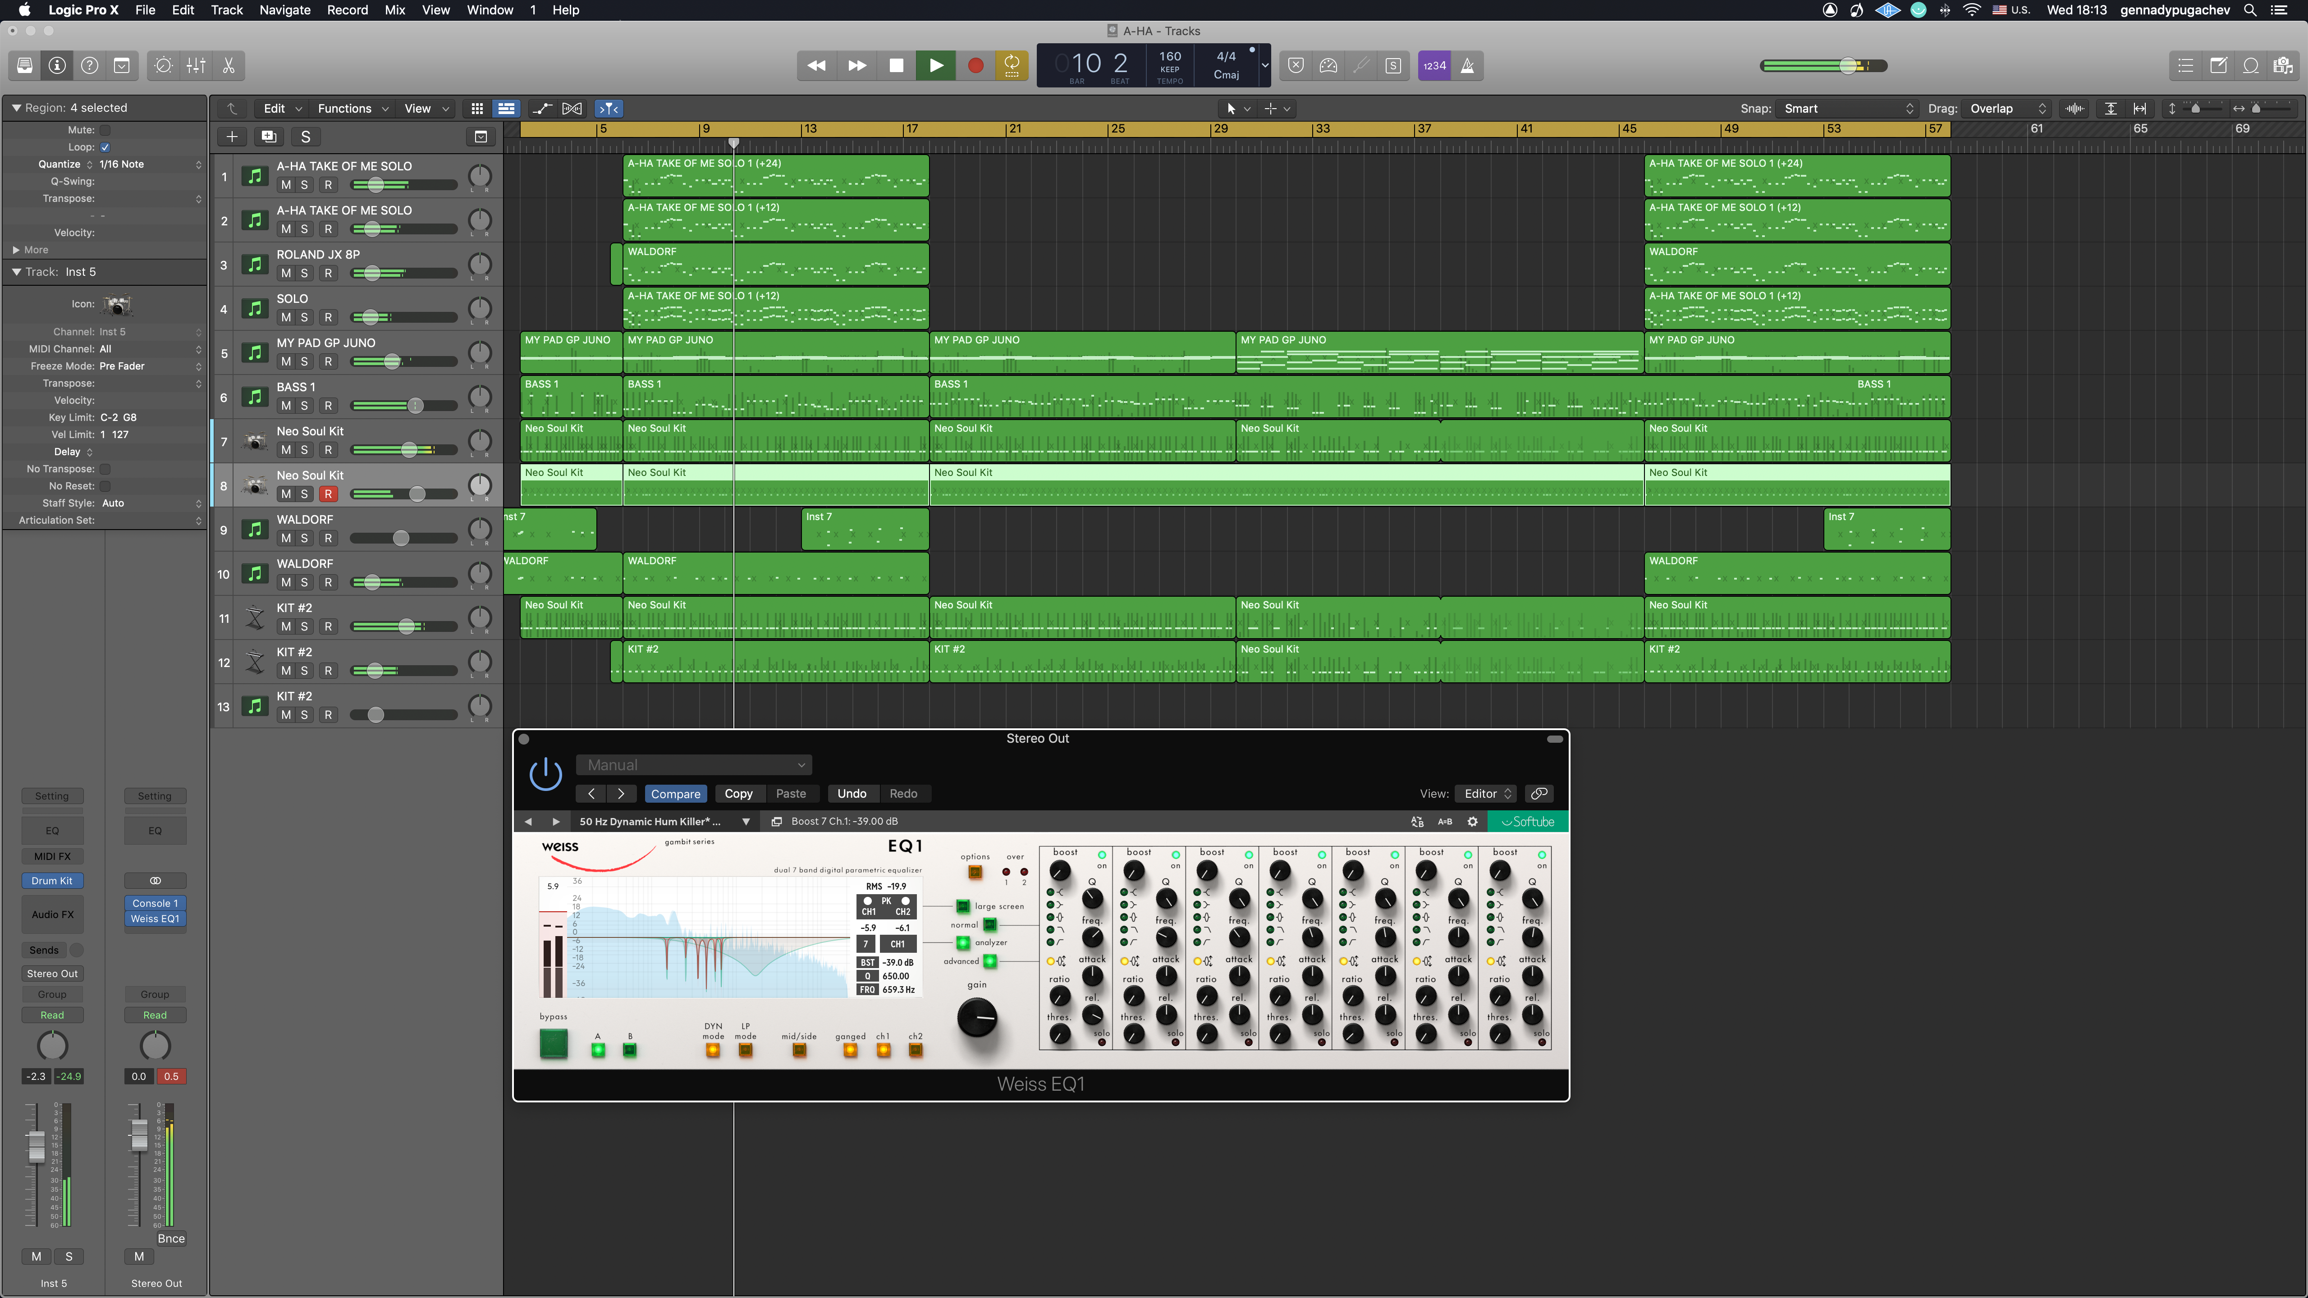Enable the count-in 1234 button

point(1433,65)
